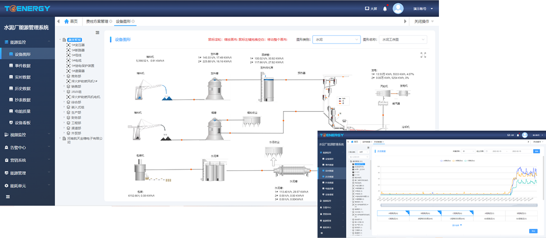Image resolution: width=546 pixels, height=238 pixels.
Task: Select 1#电缆 in device tree
Action: tap(76, 60)
